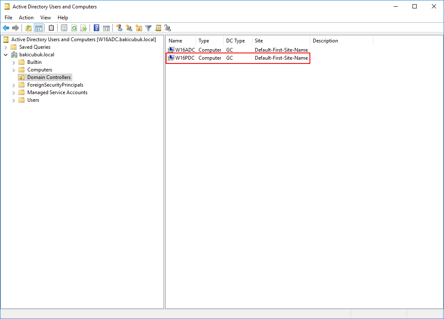Create a new group toolbar icon
Image resolution: width=444 pixels, height=319 pixels.
tap(129, 28)
